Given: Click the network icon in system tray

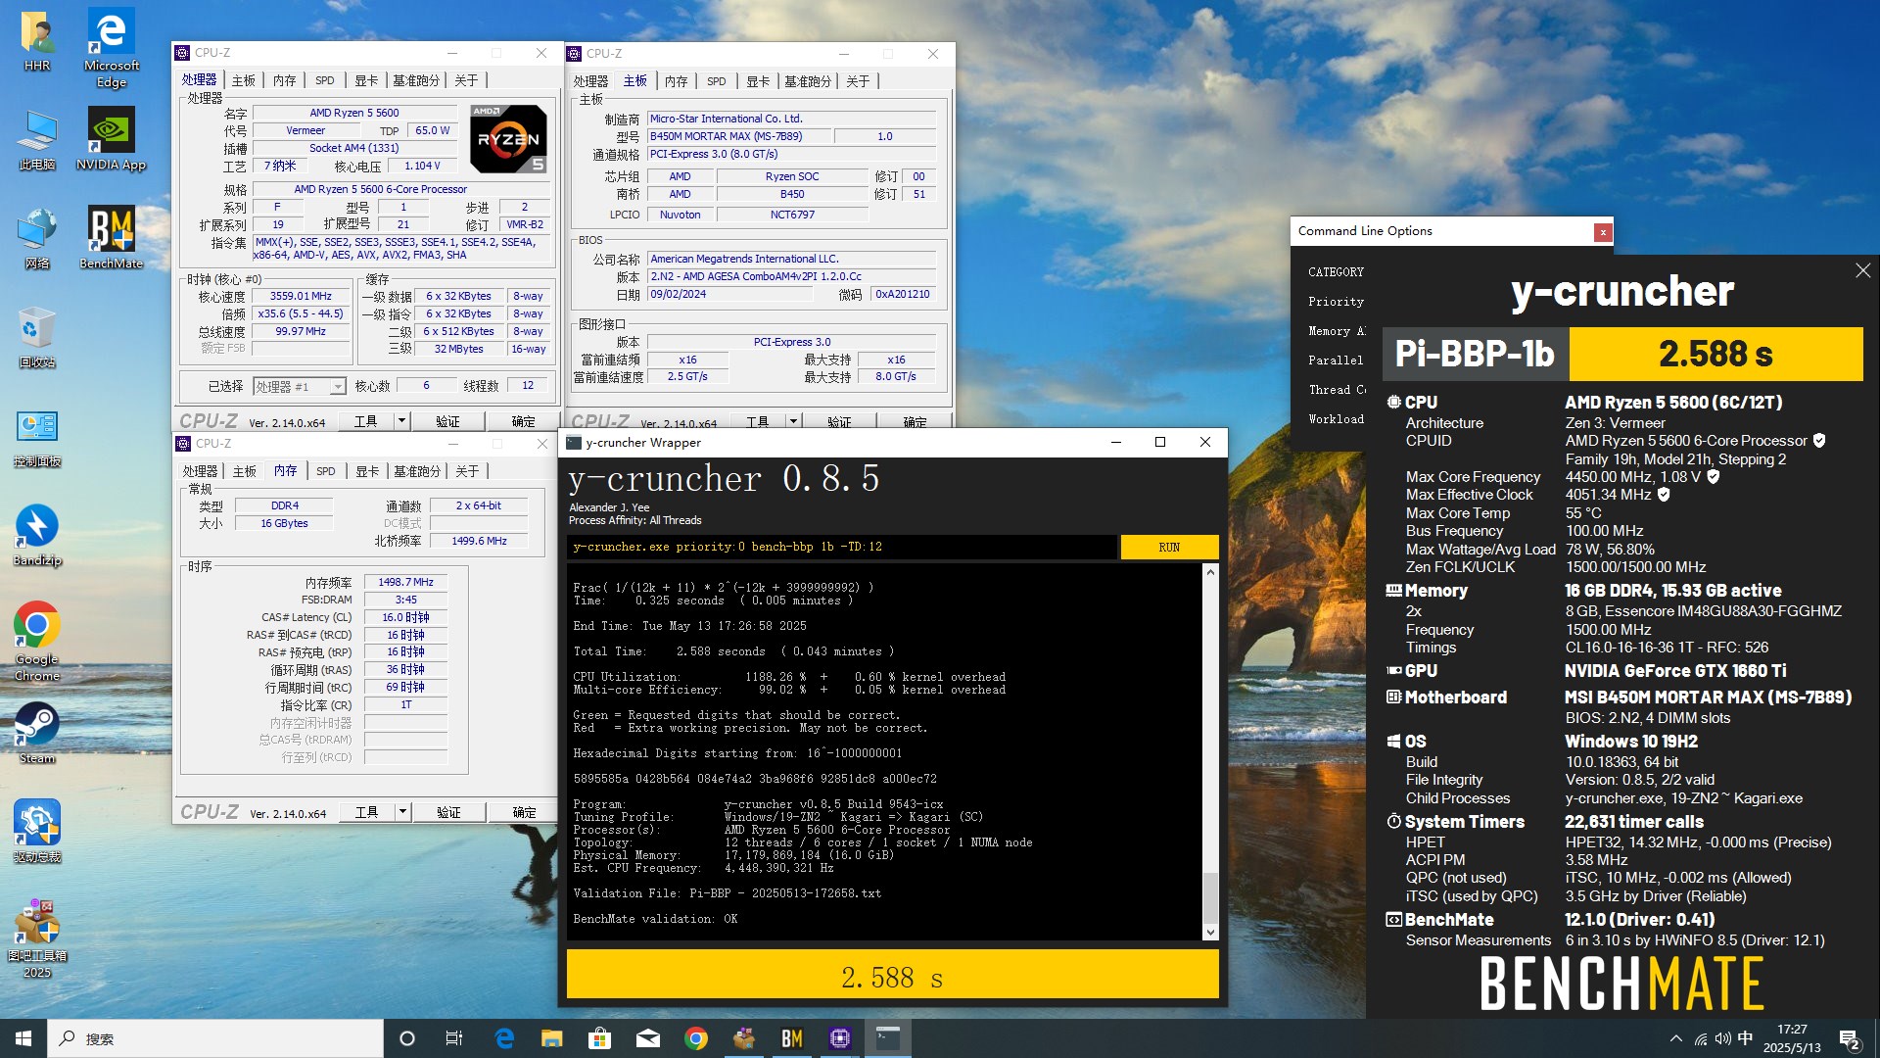Looking at the screenshot, I should (1701, 1038).
